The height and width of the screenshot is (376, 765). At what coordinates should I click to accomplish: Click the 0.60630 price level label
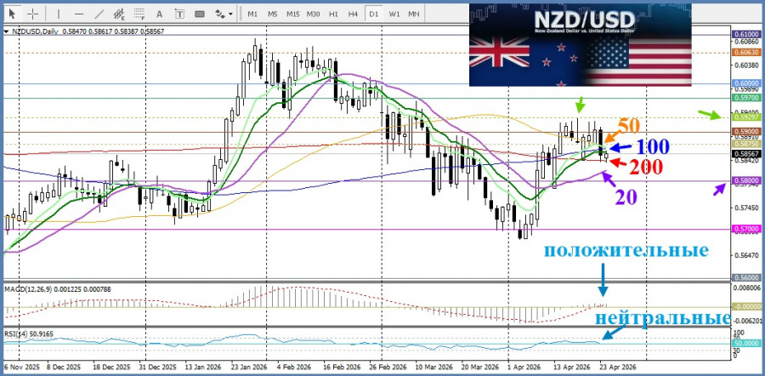pyautogui.click(x=746, y=52)
